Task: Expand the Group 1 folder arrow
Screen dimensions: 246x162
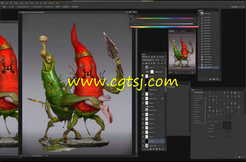Action: coord(146,107)
